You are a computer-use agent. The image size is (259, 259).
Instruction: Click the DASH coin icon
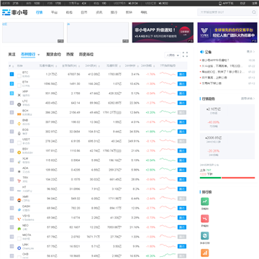point(19,210)
